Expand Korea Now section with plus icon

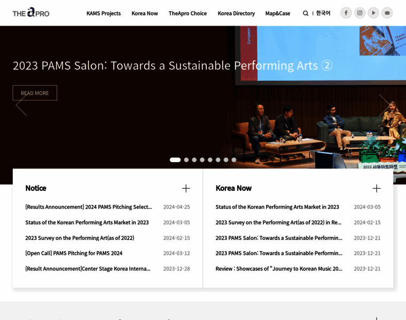point(377,188)
